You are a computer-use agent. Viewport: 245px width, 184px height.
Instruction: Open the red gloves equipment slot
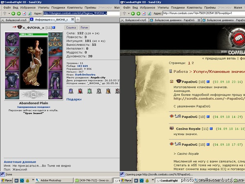(55, 51)
